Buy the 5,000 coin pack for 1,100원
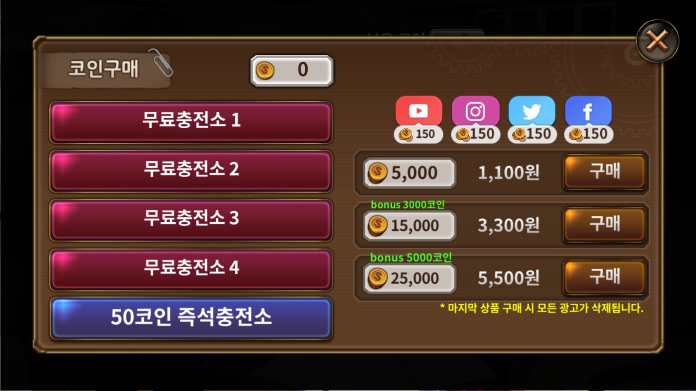 pyautogui.click(x=605, y=172)
